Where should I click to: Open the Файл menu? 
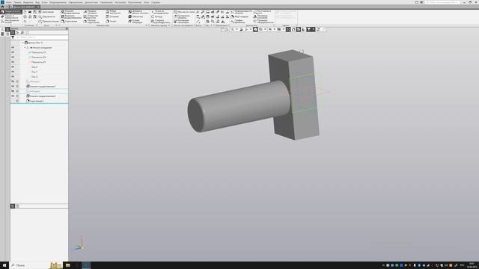tap(8, 2)
